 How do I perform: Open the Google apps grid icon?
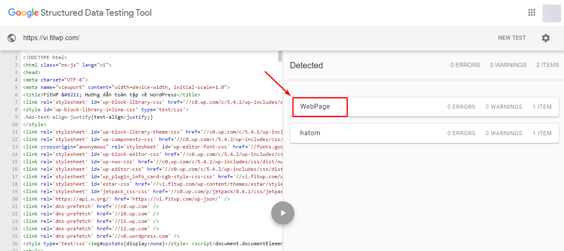point(532,12)
